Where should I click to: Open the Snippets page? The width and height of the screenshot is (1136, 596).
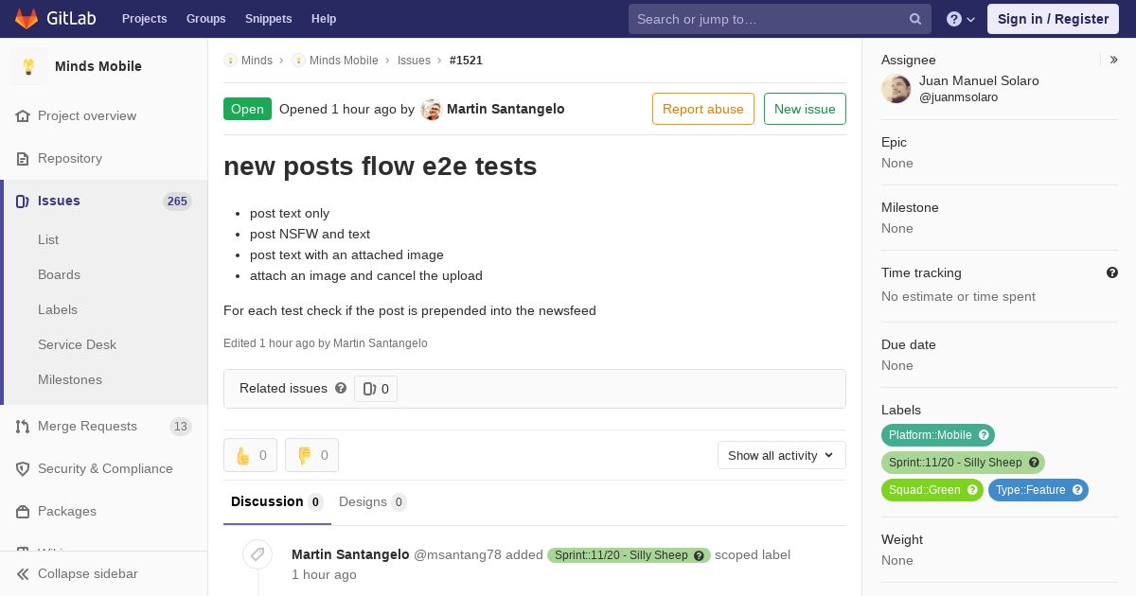(x=268, y=19)
